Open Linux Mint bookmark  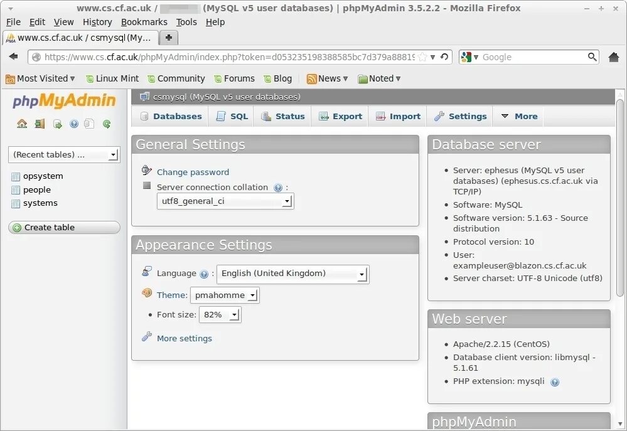tap(112, 78)
